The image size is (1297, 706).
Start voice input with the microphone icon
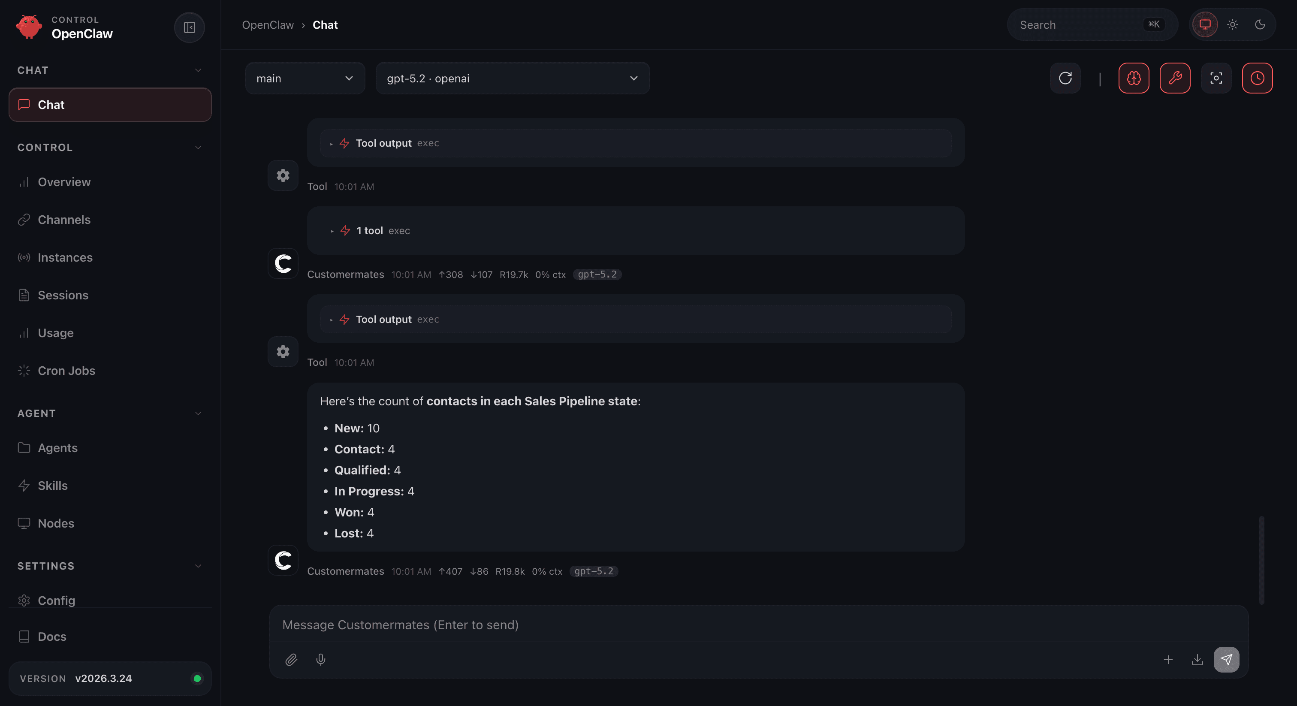pos(320,660)
